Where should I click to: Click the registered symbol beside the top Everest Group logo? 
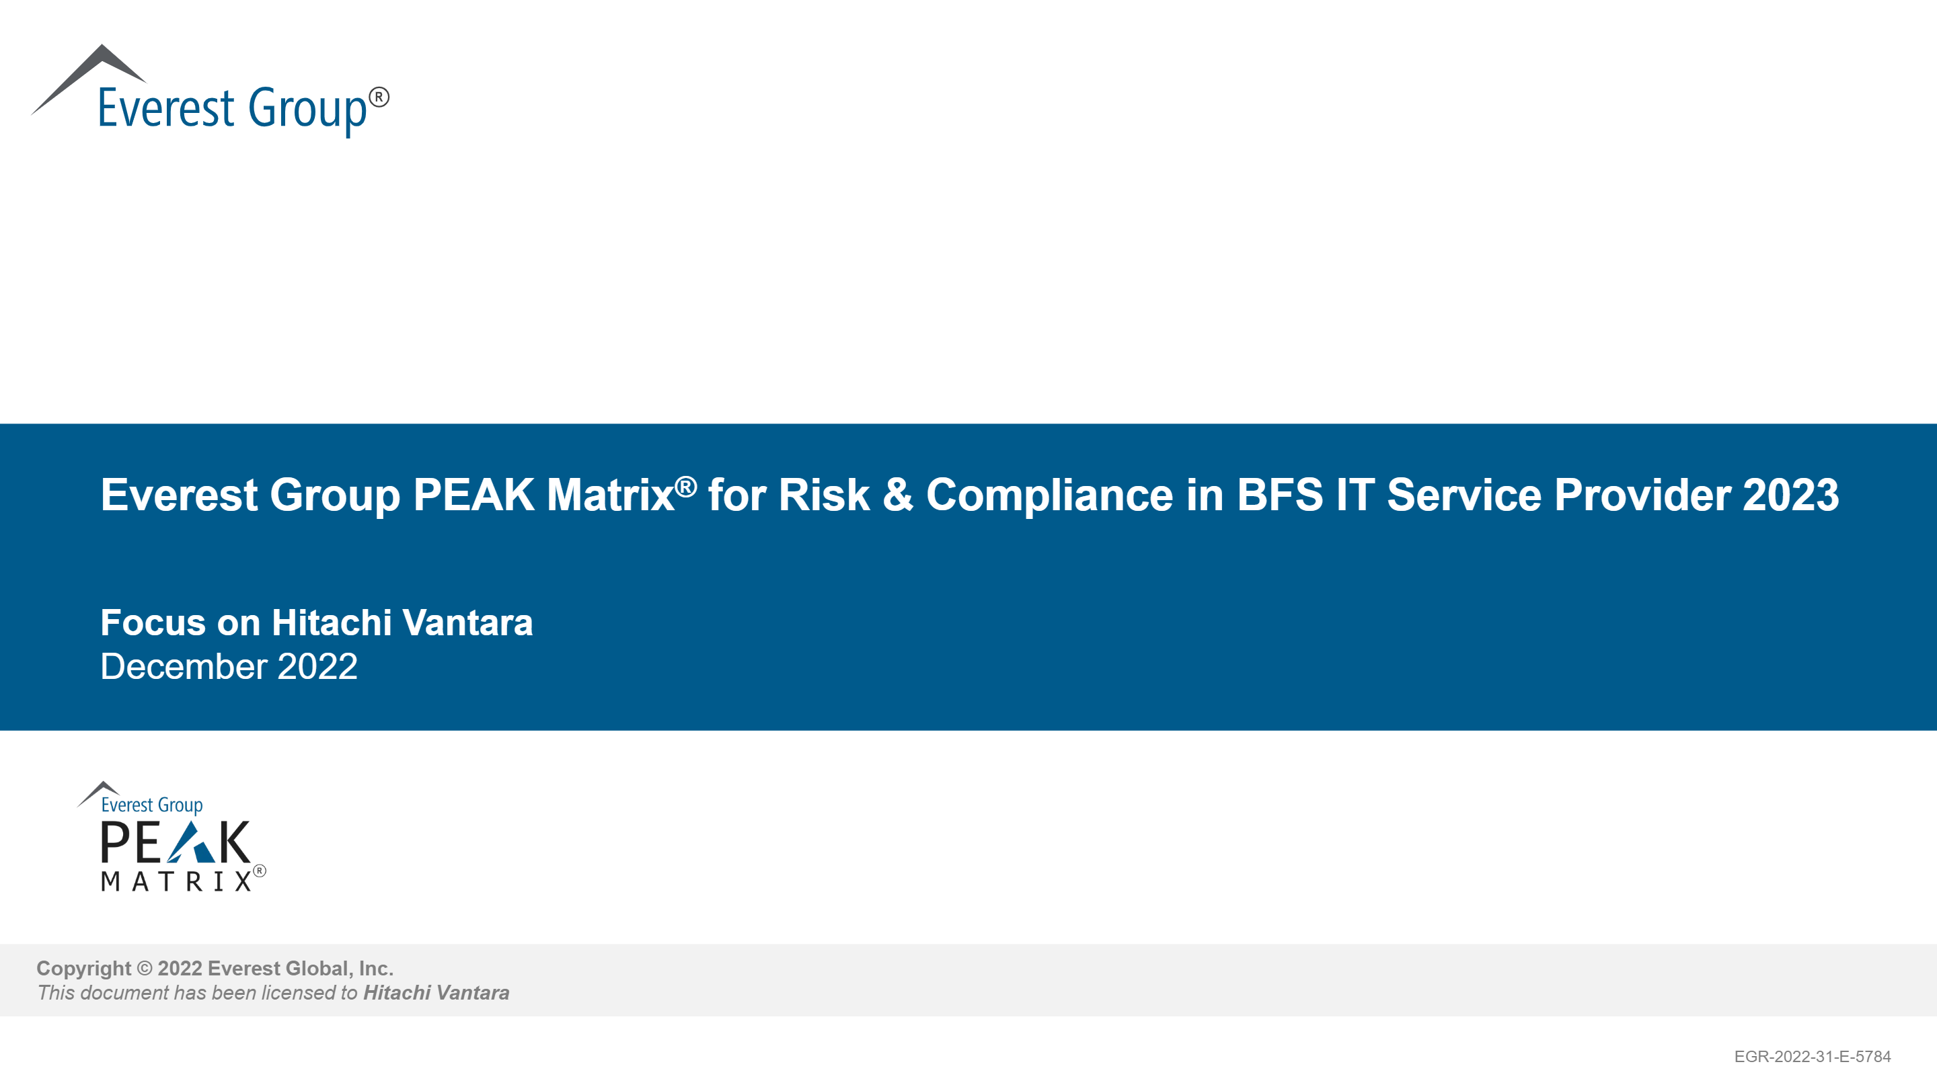pyautogui.click(x=379, y=97)
